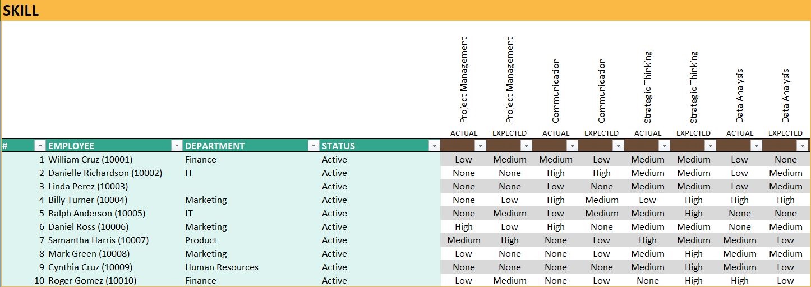
Task: Select Project Management ACTUAL rotated header
Action: [x=464, y=80]
